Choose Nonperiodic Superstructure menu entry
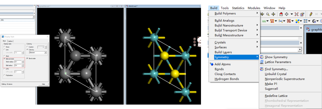This screenshot has height=109, width=322. (x=285, y=79)
